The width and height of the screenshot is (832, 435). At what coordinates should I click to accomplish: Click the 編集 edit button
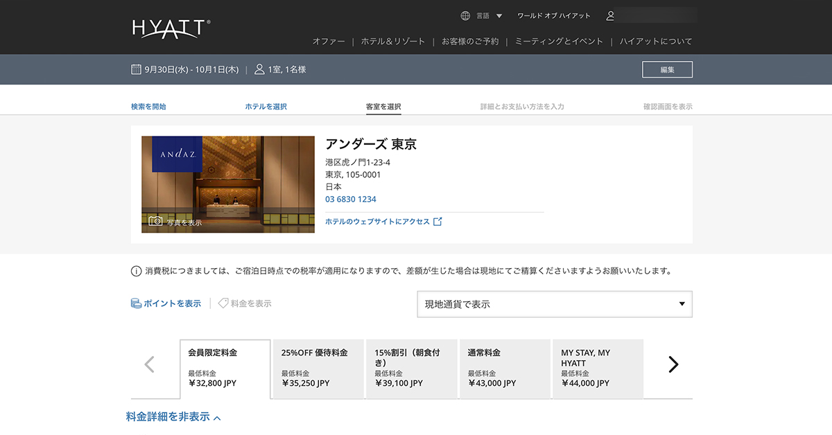[x=667, y=69]
